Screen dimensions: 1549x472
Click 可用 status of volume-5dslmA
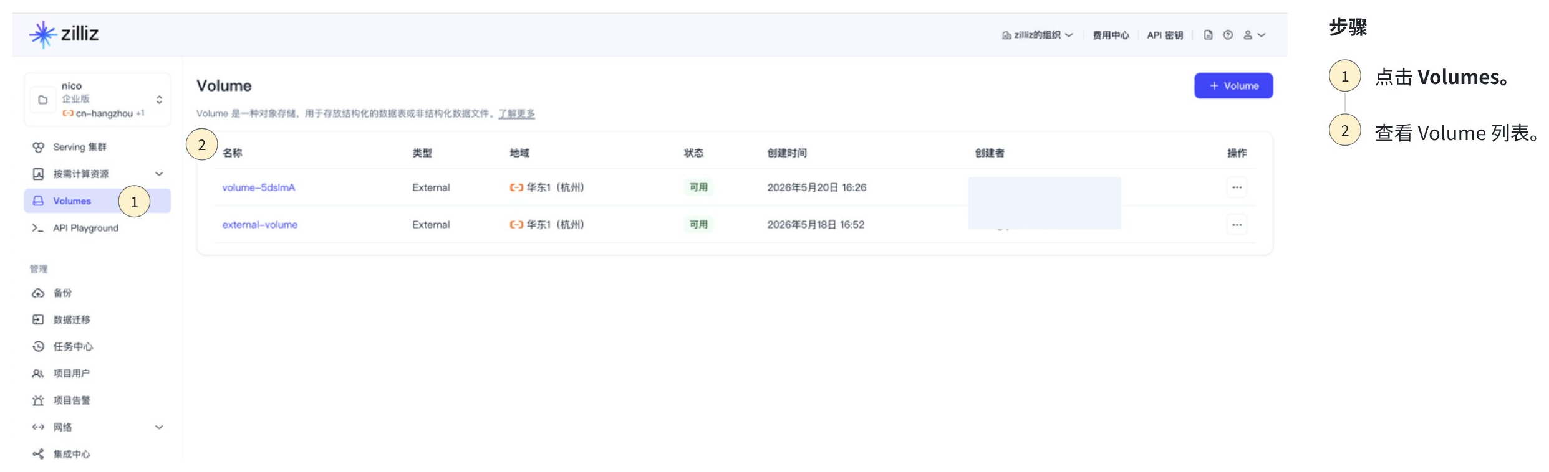tap(698, 187)
